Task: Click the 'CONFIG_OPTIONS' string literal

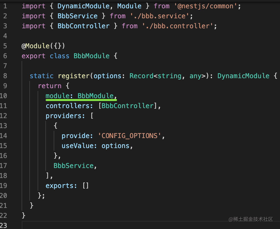Action: 129,136
